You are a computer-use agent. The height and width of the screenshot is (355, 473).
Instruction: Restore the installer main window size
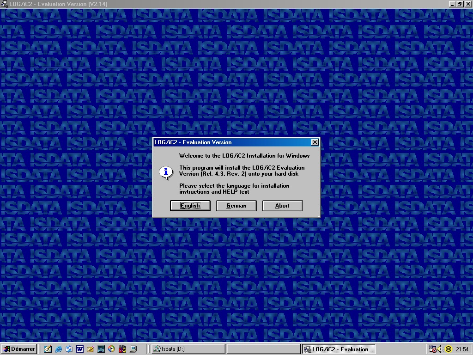460,4
